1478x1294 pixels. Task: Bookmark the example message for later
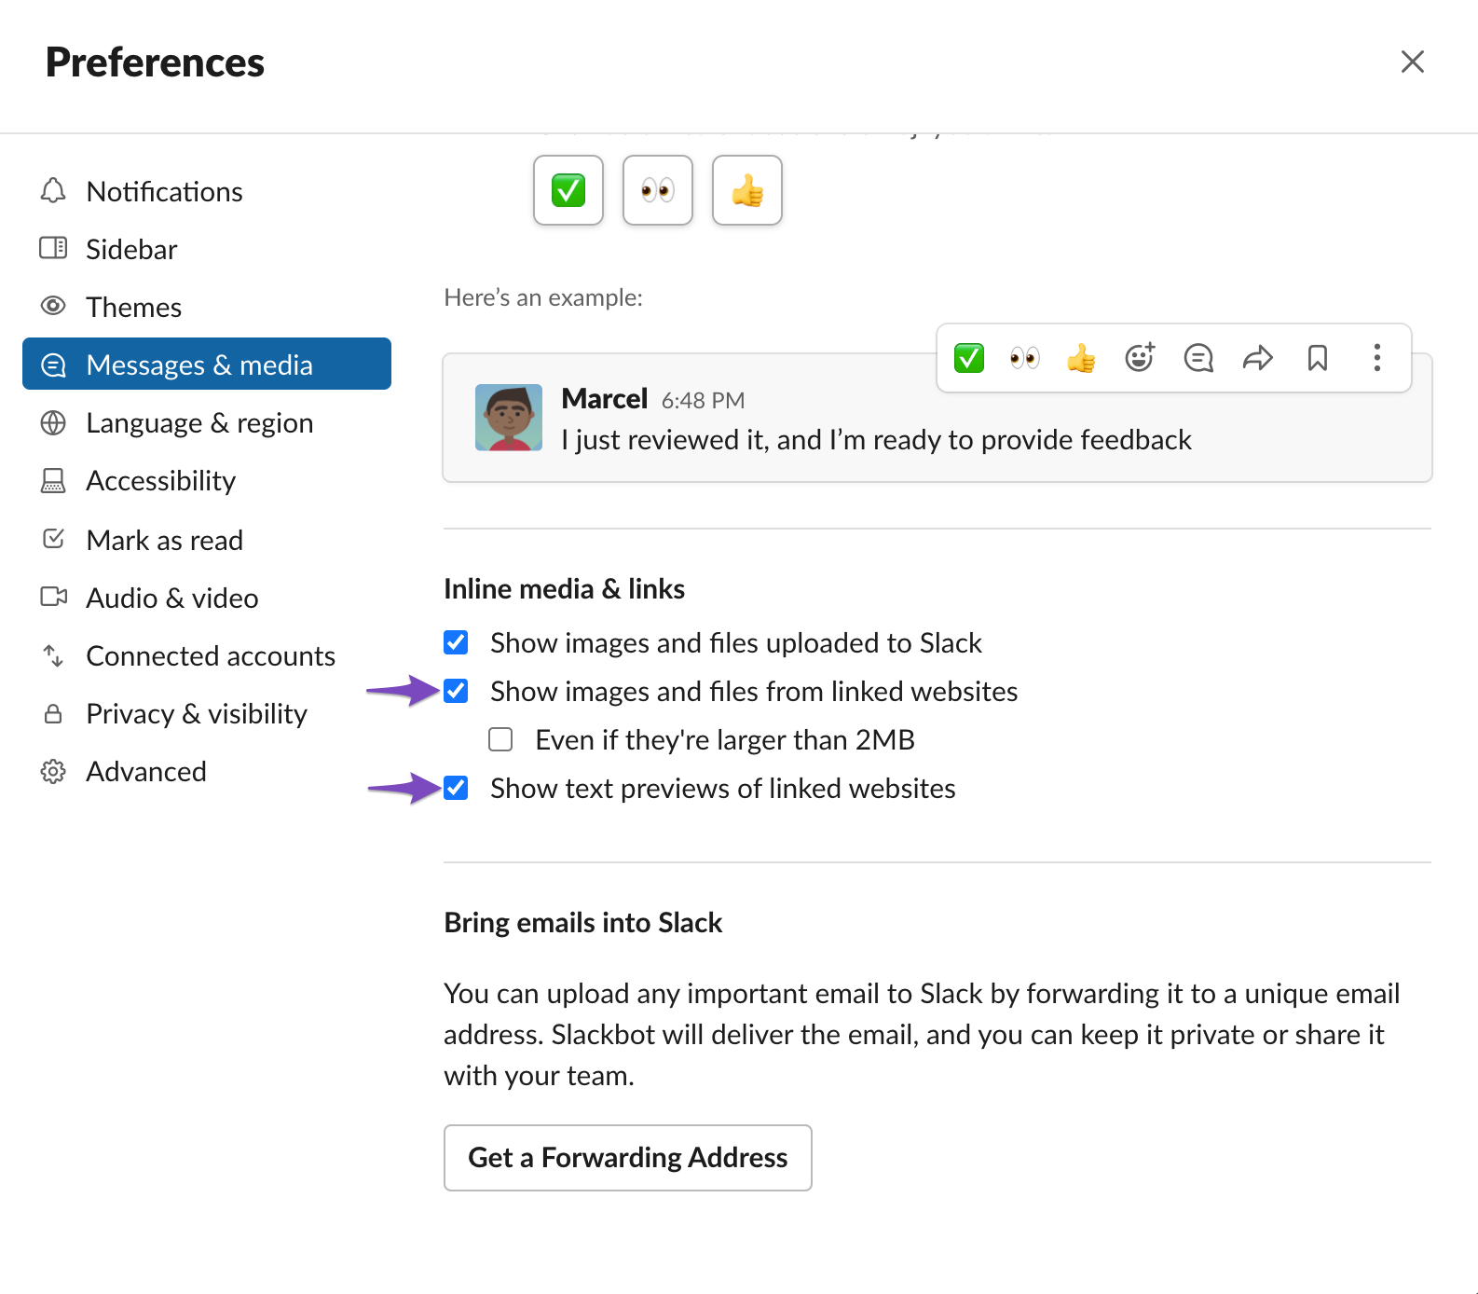(x=1318, y=358)
